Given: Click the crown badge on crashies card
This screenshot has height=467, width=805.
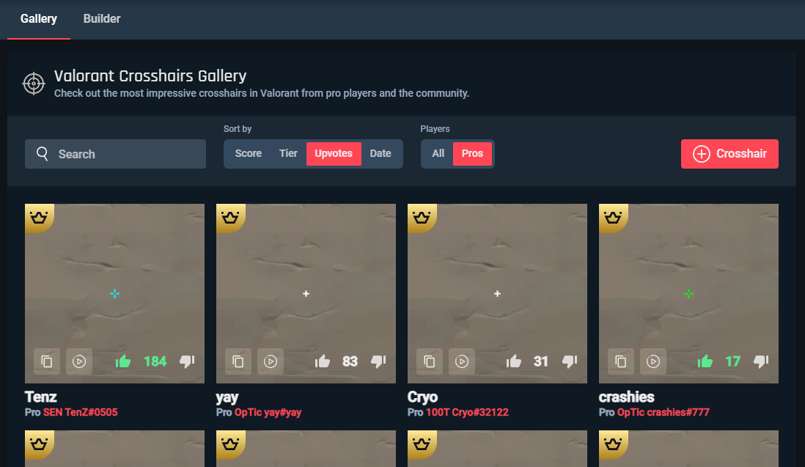Looking at the screenshot, I should point(613,217).
